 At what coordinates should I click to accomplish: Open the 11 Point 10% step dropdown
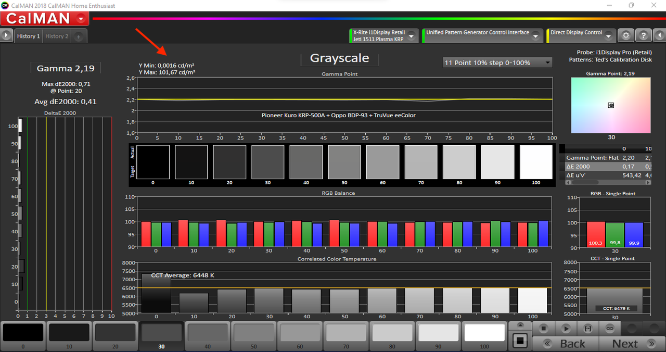coord(497,62)
